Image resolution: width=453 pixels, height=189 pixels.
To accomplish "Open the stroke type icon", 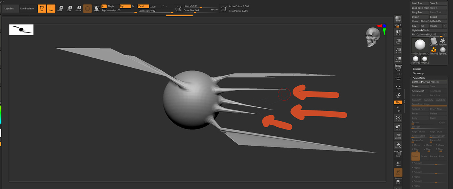I will [96, 8].
